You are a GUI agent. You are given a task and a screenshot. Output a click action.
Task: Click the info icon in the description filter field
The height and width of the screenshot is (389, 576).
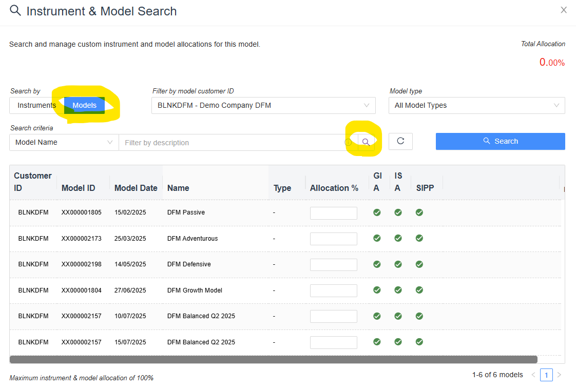coord(349,142)
